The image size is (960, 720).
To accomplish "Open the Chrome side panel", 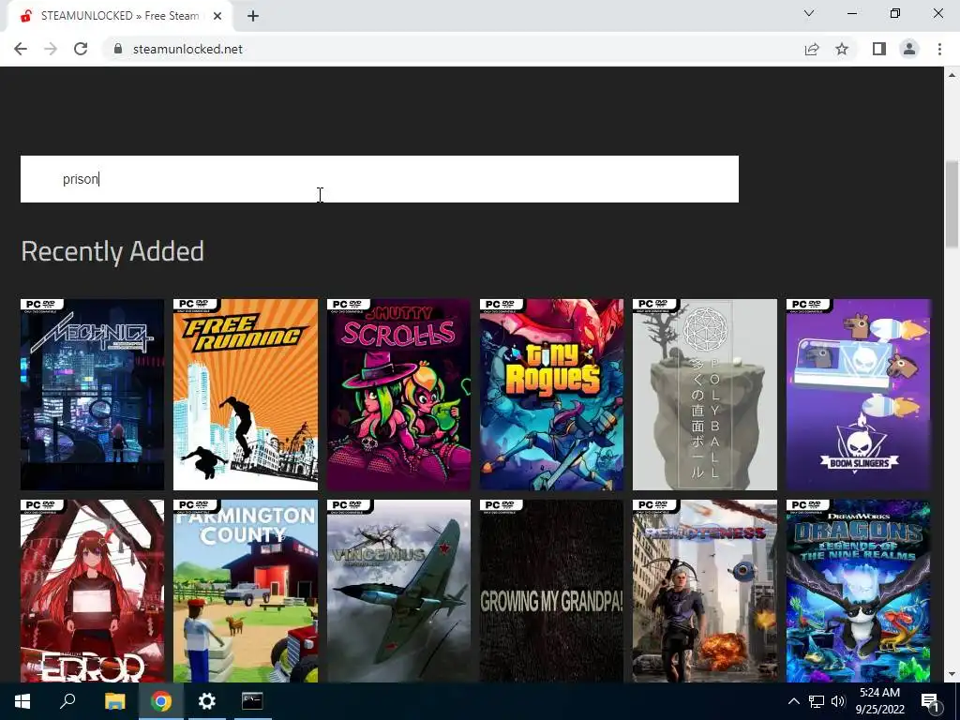I will pos(879,49).
